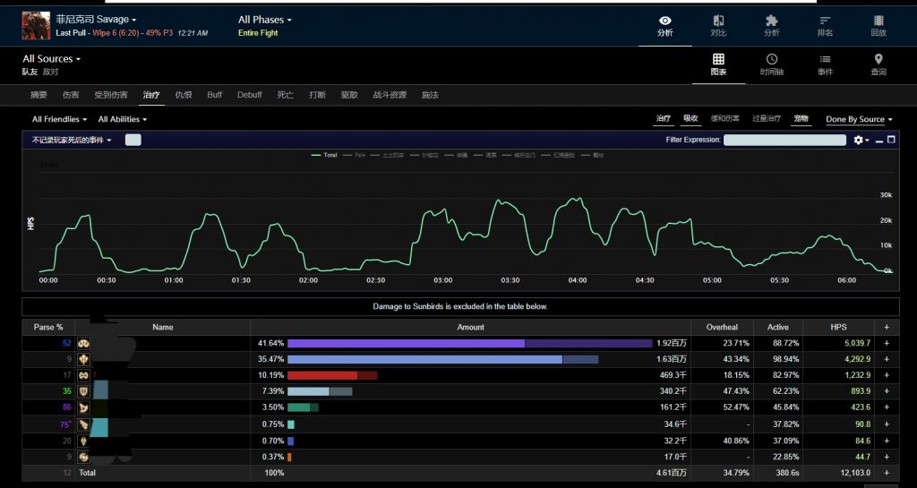The image size is (917, 488).
Task: Open the chart settings gear icon
Action: (x=861, y=141)
